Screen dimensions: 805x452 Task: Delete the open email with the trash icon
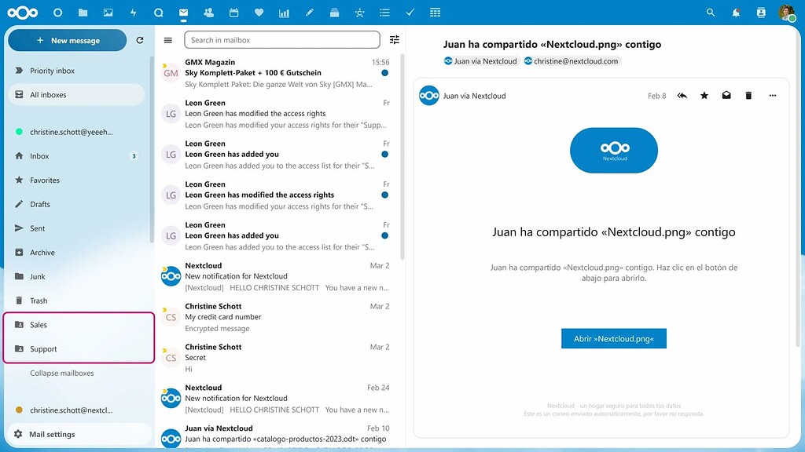coord(748,95)
